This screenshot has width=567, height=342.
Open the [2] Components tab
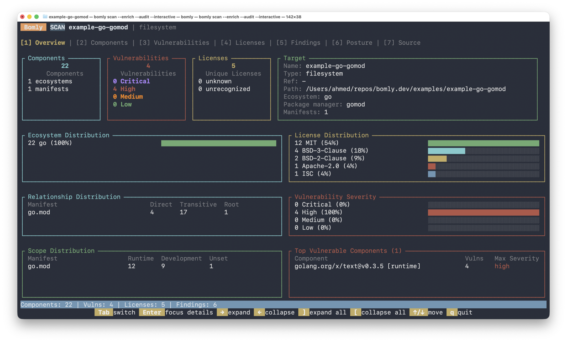click(102, 42)
